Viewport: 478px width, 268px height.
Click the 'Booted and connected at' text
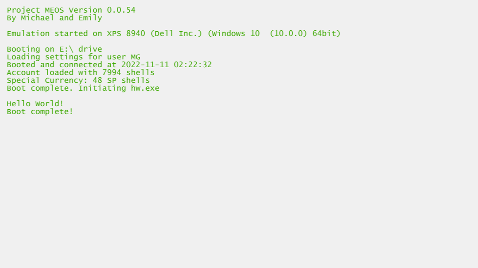click(x=62, y=65)
